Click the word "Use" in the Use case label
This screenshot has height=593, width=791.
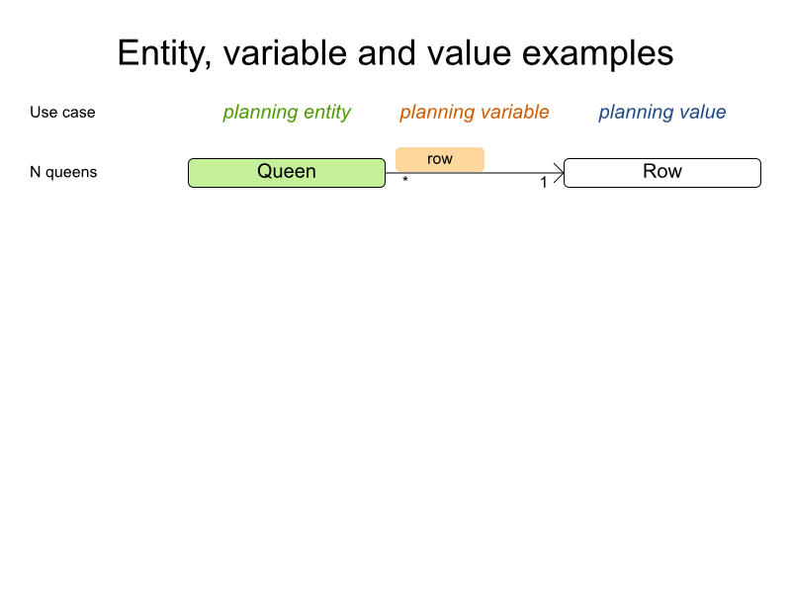pos(44,113)
